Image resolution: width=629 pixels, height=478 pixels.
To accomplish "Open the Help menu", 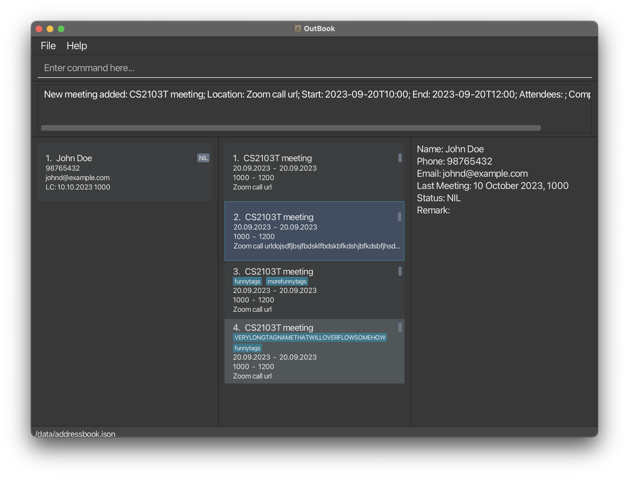I will pyautogui.click(x=77, y=46).
